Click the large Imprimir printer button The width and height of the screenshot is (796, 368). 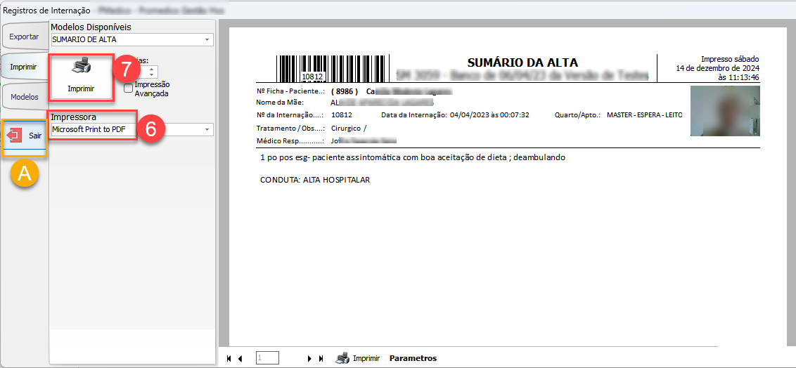pos(81,76)
